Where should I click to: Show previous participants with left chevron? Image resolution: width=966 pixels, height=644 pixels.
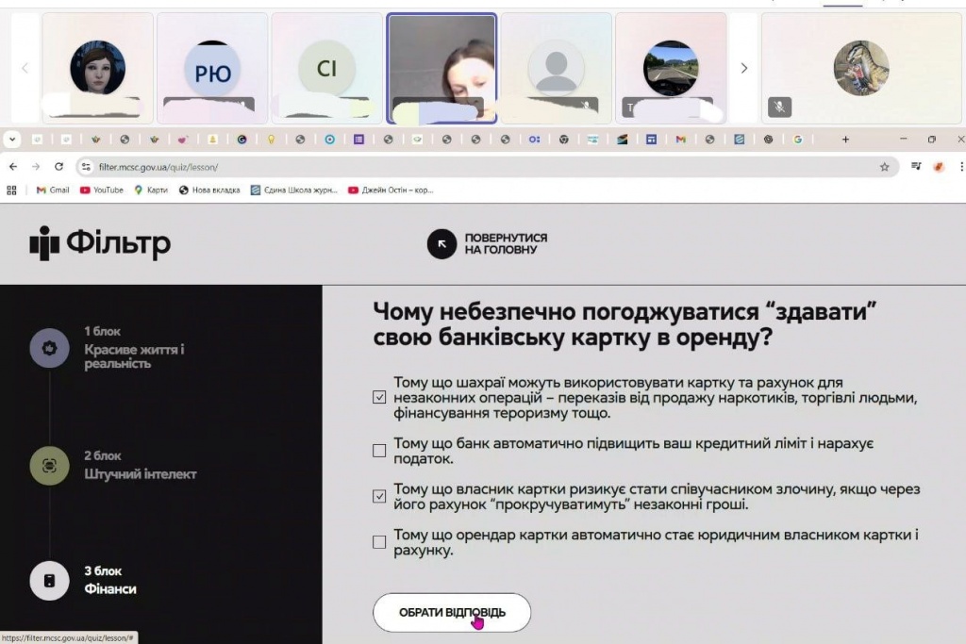(25, 68)
